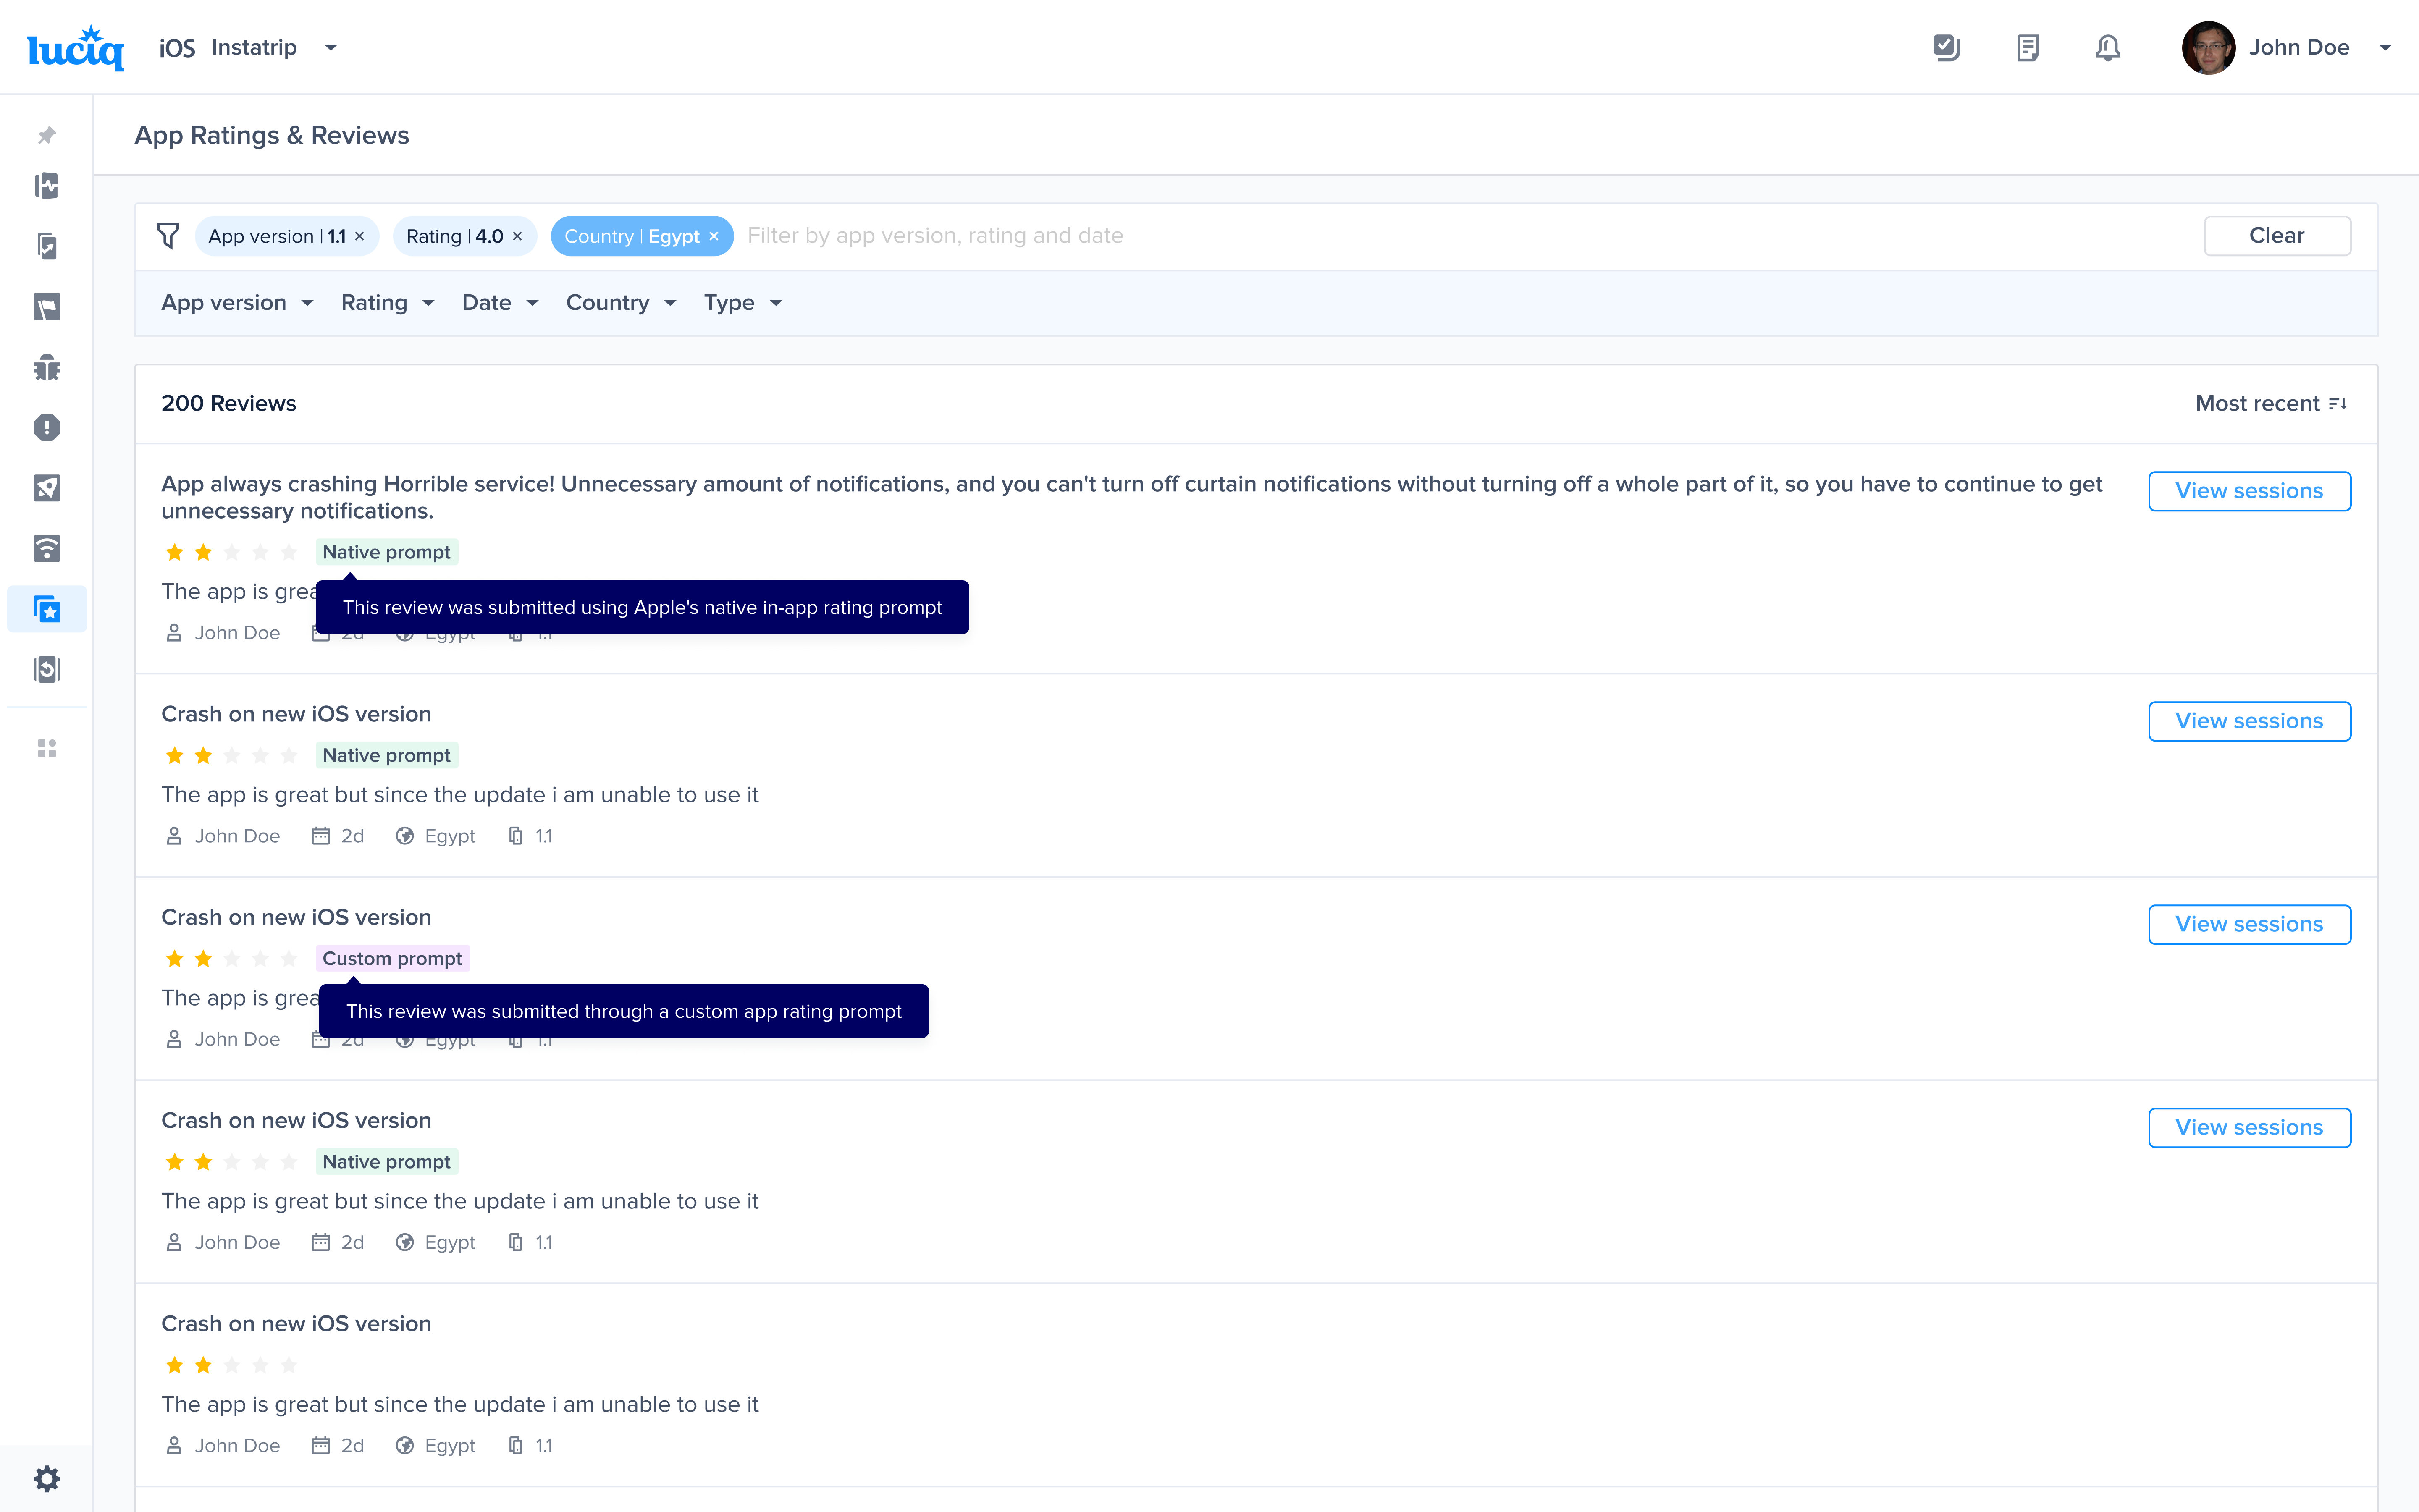Click the Clear filters button
The width and height of the screenshot is (2419, 1512).
pos(2276,236)
